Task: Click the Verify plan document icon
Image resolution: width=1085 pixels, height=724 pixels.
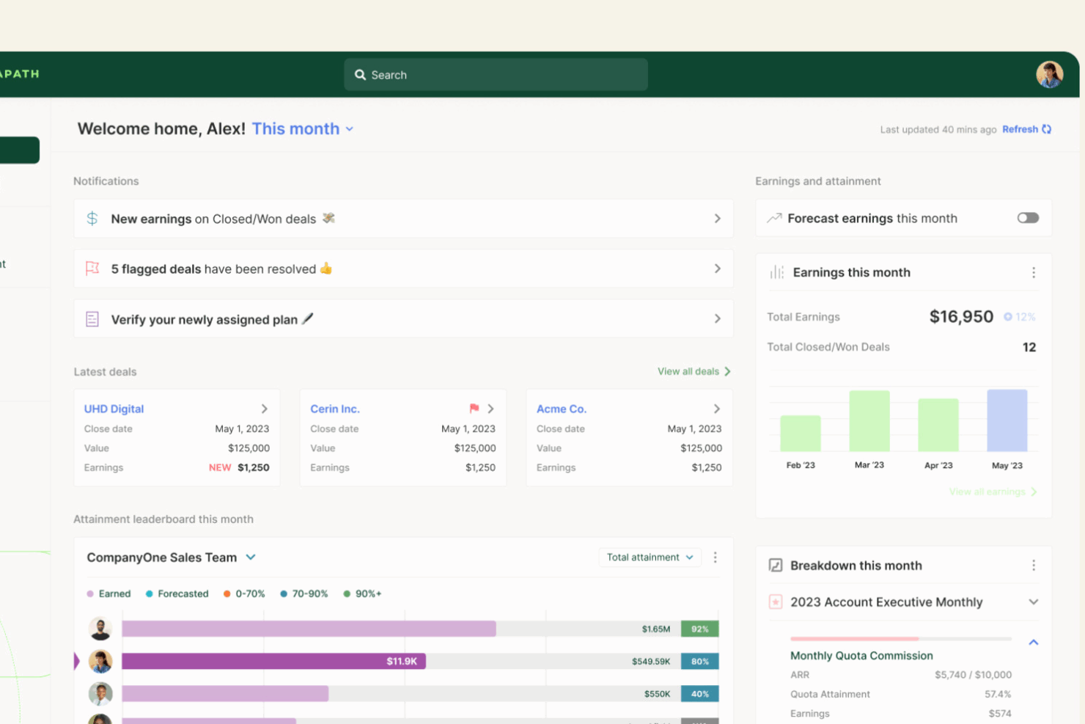Action: (x=92, y=319)
